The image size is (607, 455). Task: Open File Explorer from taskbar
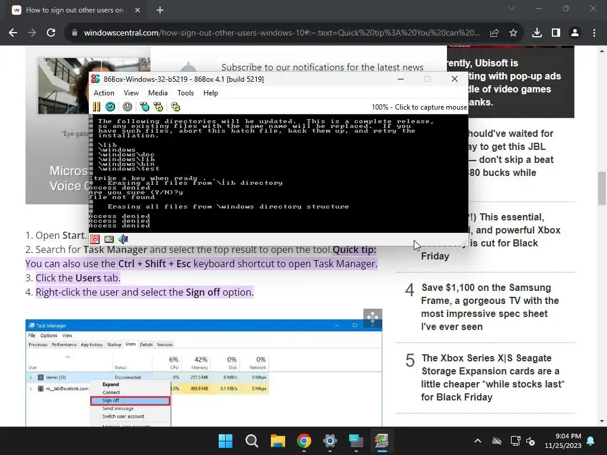point(278,441)
